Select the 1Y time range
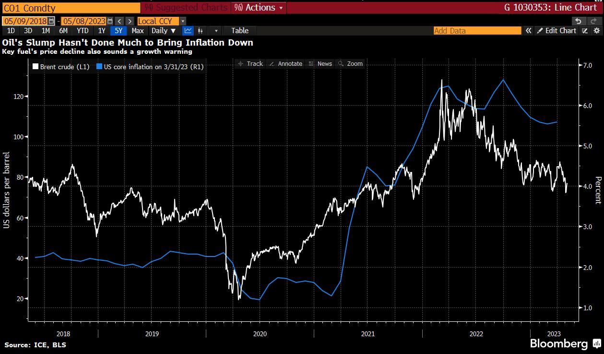604x354 pixels. tap(102, 31)
